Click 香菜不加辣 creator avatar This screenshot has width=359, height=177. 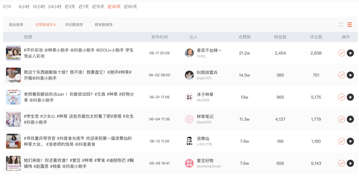[189, 53]
